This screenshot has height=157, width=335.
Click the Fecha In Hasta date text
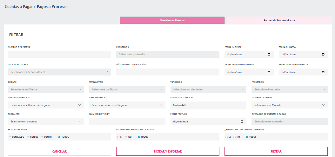289,54
